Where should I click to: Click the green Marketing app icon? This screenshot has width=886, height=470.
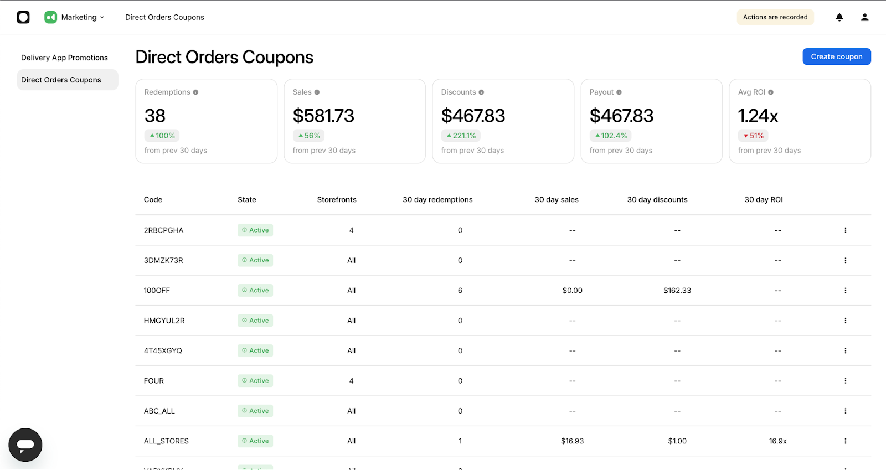pos(51,17)
